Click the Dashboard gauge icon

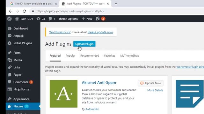tap(10, 28)
